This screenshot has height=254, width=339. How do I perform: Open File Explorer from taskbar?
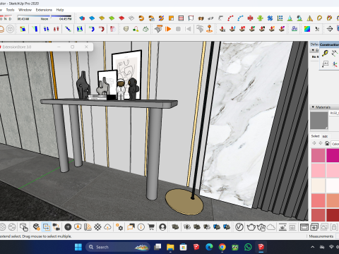pos(170,247)
